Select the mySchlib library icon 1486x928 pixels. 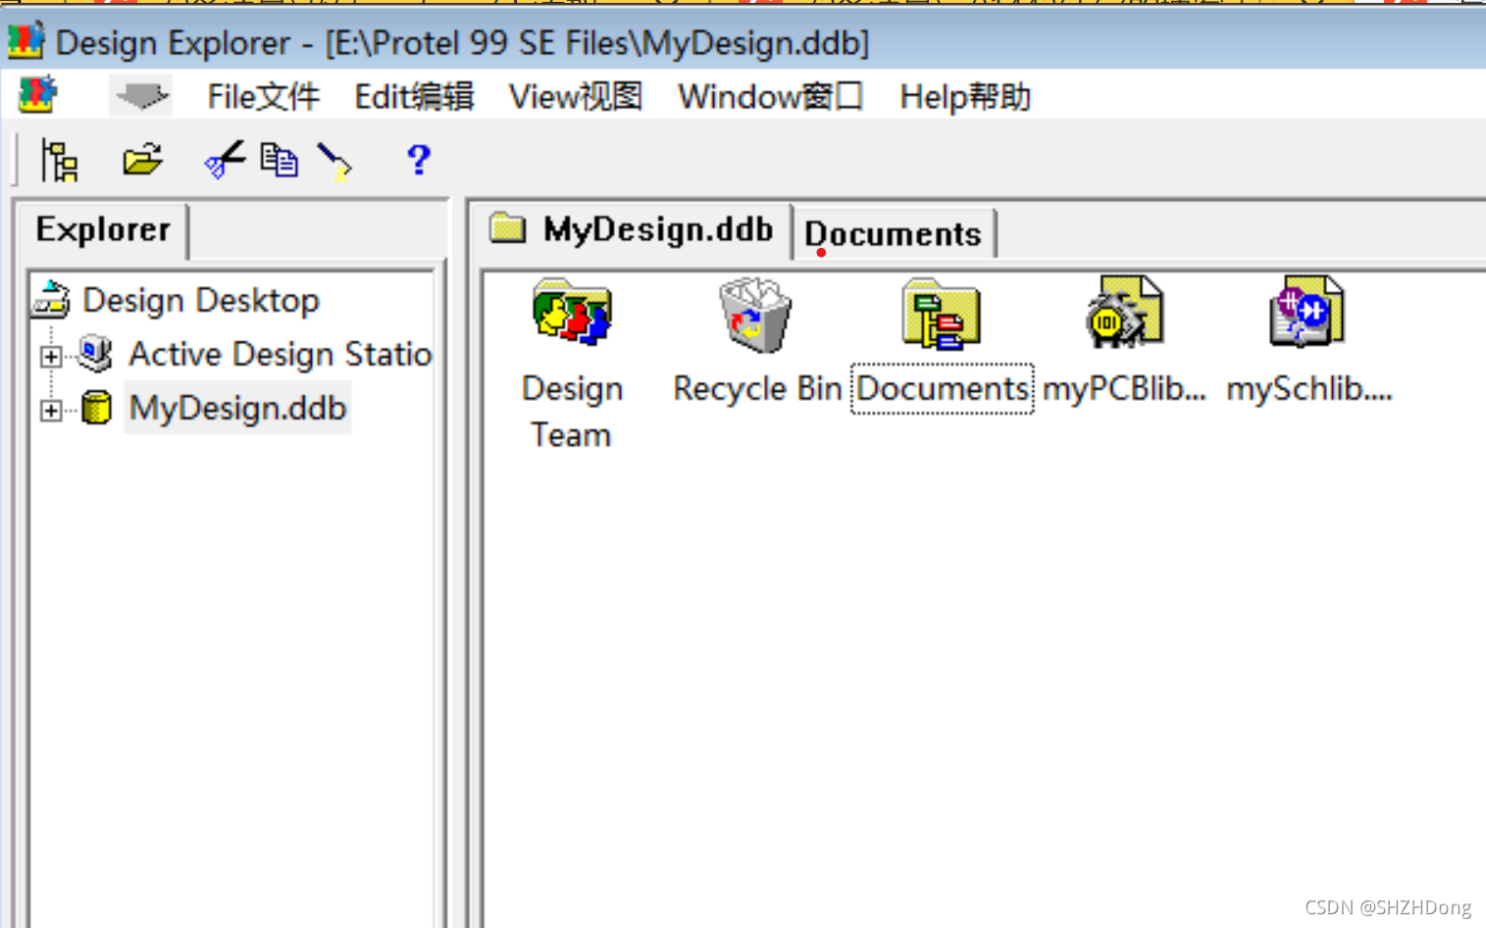1307,312
